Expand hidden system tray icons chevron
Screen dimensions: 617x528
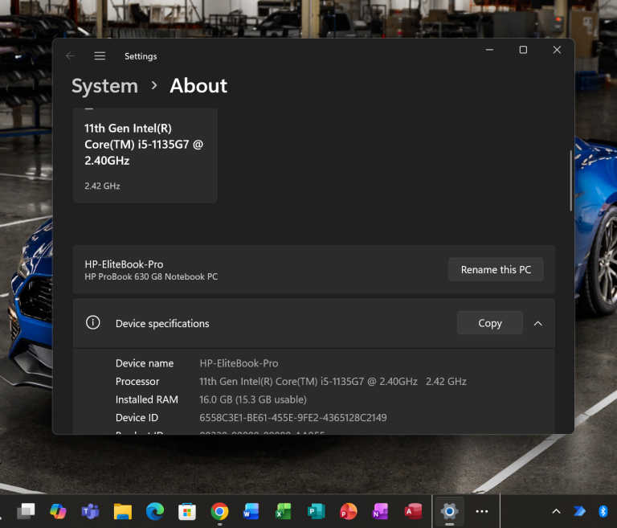coord(556,511)
